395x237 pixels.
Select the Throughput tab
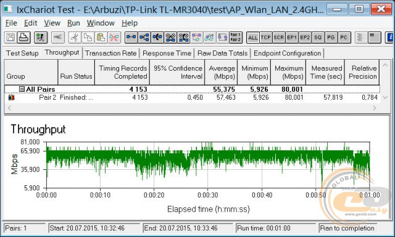(62, 52)
